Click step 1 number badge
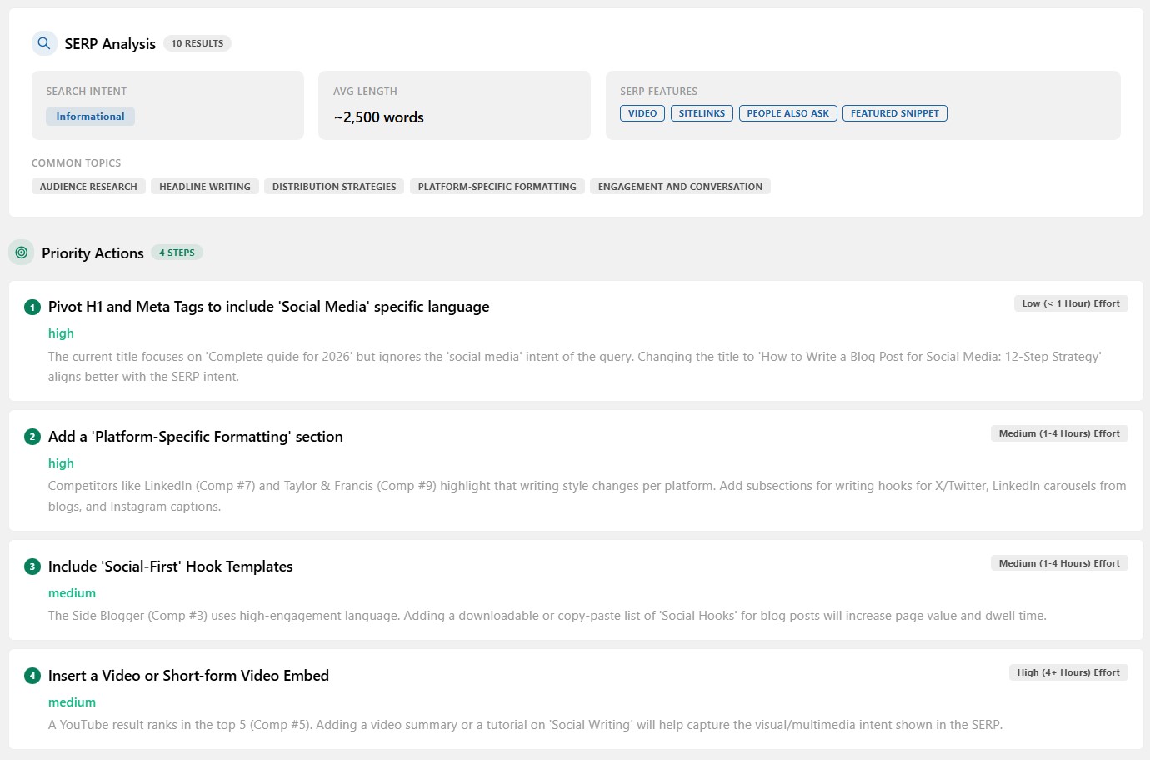 pyautogui.click(x=32, y=307)
